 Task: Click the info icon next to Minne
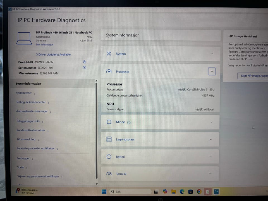pyautogui.click(x=129, y=122)
